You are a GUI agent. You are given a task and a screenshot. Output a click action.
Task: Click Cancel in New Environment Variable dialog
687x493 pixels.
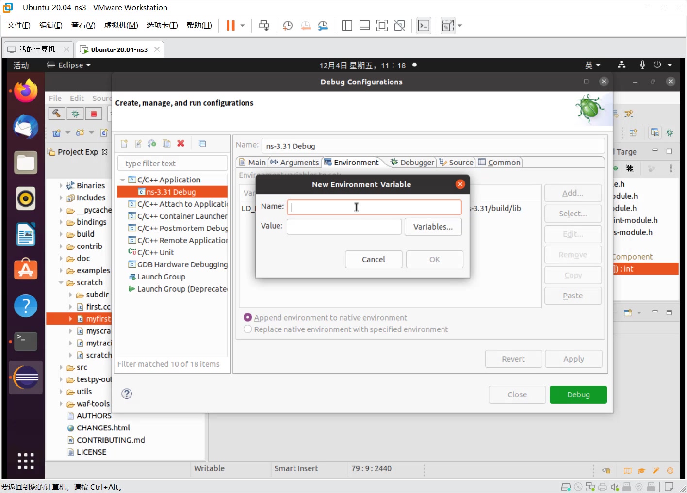374,259
